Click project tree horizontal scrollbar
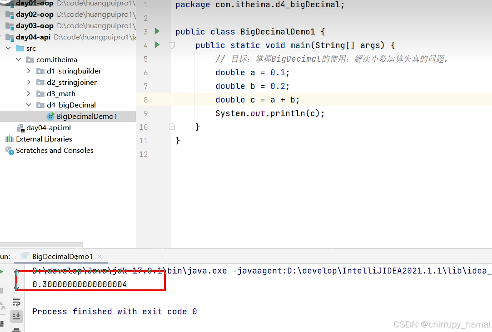This screenshot has width=492, height=332. 41,244
